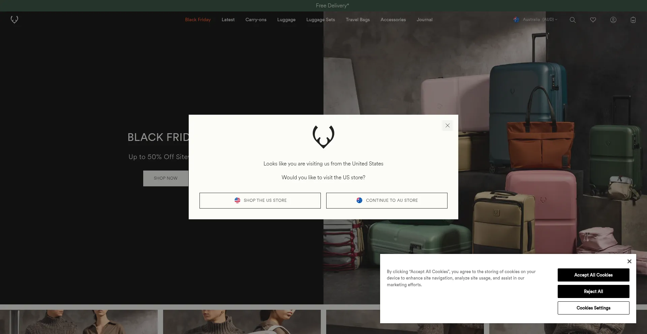
Task: Open the user account icon
Action: [x=613, y=20]
